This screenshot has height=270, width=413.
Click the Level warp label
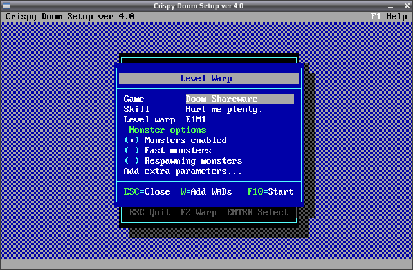coord(149,120)
